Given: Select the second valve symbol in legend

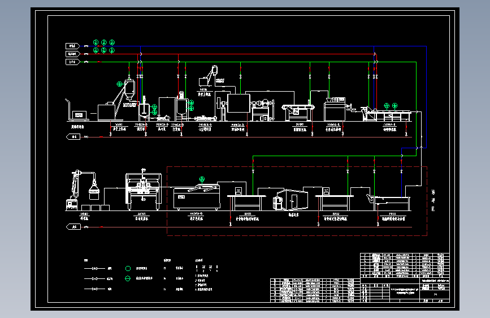Looking at the screenshot, I should [x=95, y=278].
